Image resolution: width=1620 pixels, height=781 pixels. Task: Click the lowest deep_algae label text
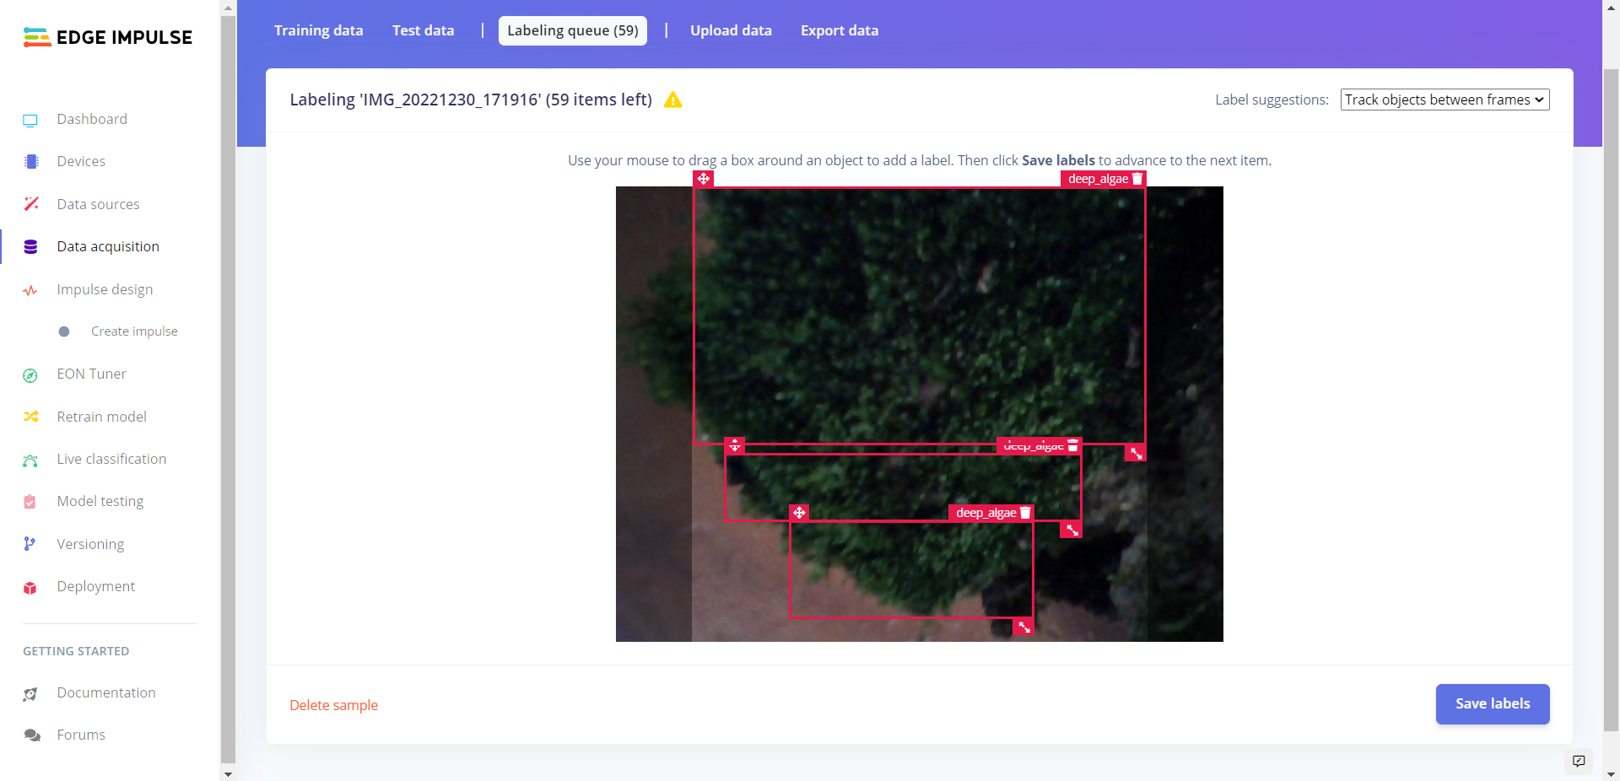pyautogui.click(x=985, y=513)
